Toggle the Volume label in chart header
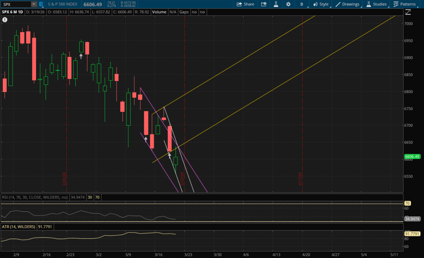 coord(159,12)
